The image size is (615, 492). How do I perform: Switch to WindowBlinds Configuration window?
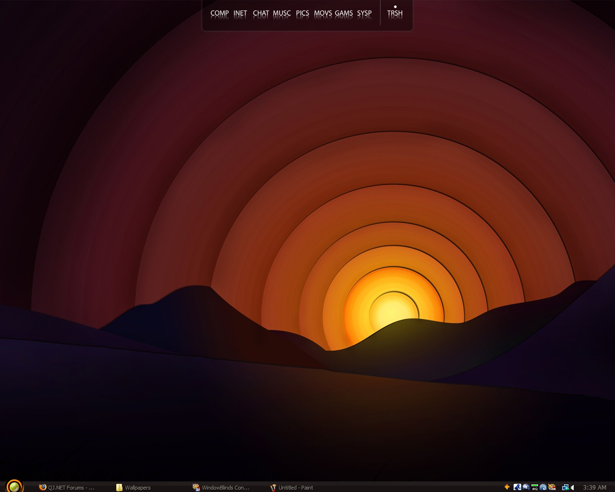click(x=221, y=487)
